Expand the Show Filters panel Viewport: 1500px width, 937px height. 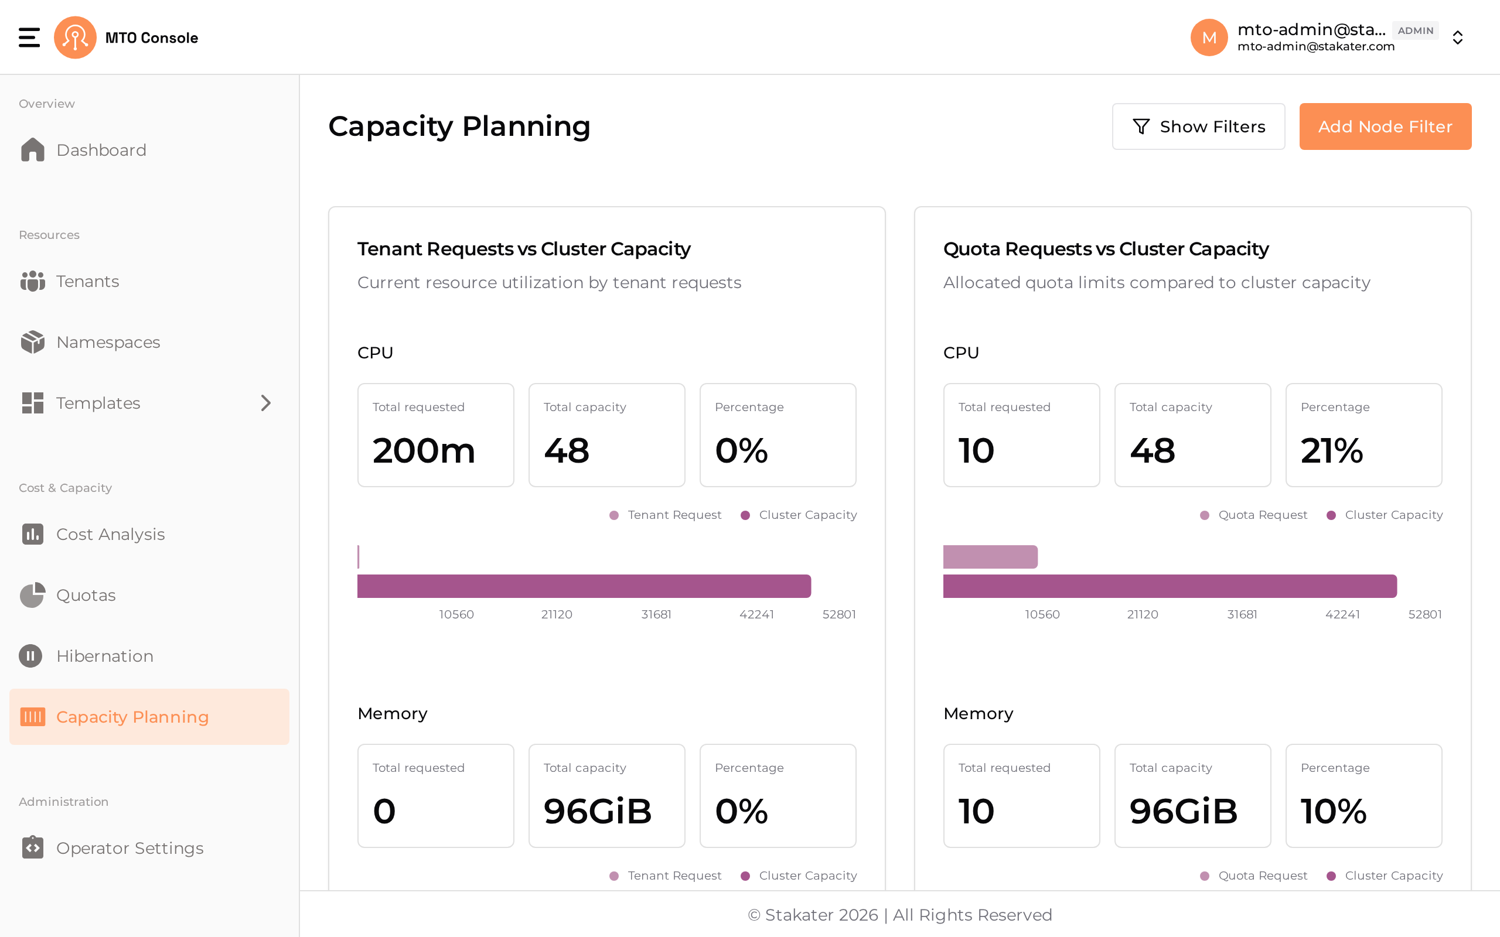pyautogui.click(x=1198, y=126)
